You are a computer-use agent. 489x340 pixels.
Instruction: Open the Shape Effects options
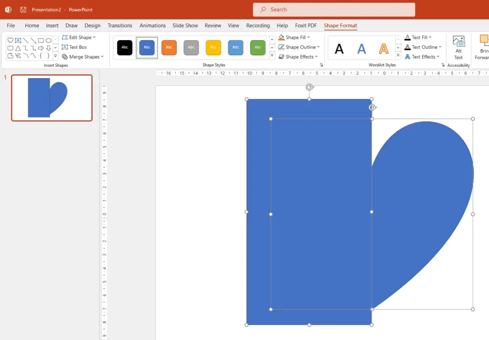coord(298,57)
